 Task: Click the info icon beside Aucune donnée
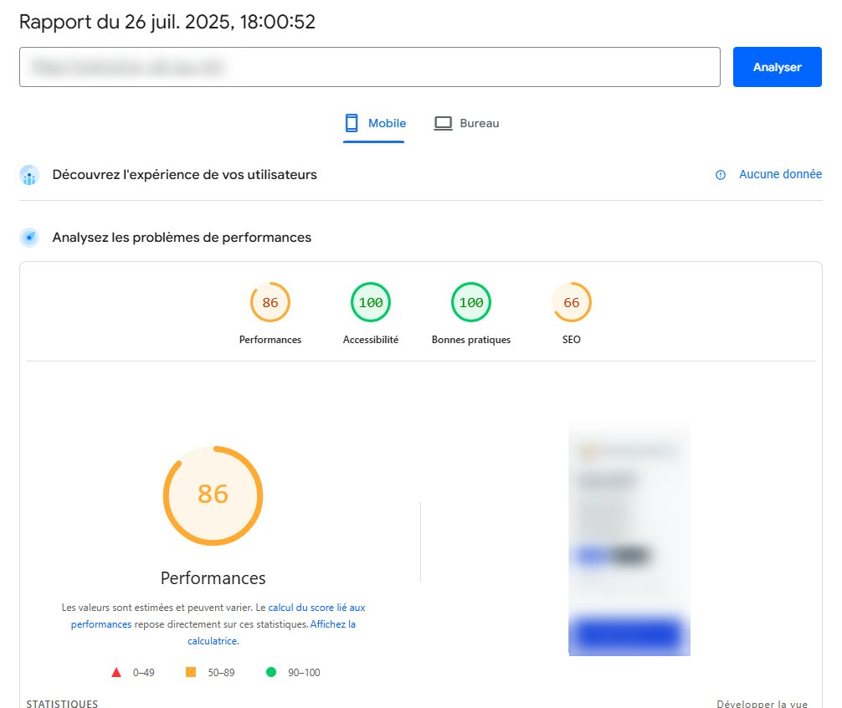721,175
